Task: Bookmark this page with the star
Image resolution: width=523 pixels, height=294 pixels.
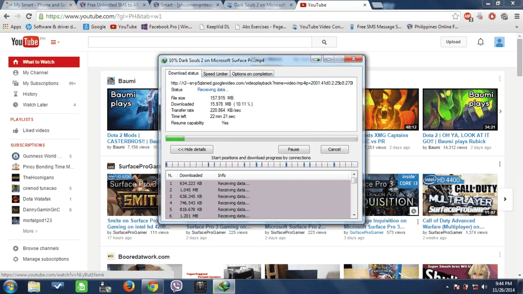Action: 455,16
